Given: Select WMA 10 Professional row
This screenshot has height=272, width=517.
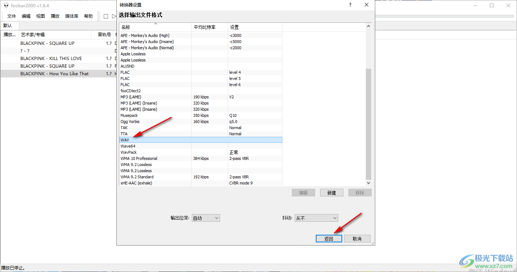Looking at the screenshot, I should click(x=201, y=158).
